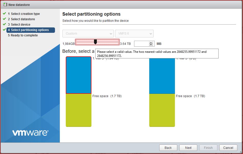The image size is (243, 154).
Task: Click the green checkmark for Select datastore step
Action: (4, 19)
